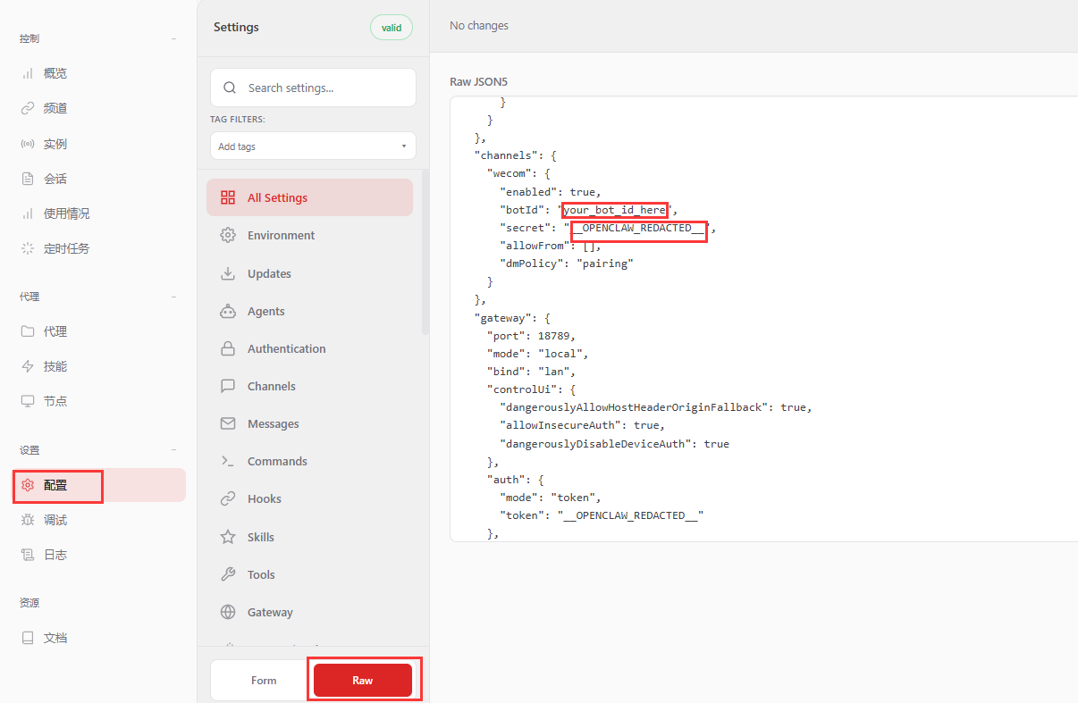
Task: Collapse the 设置 sidebar section
Action: [x=173, y=450]
